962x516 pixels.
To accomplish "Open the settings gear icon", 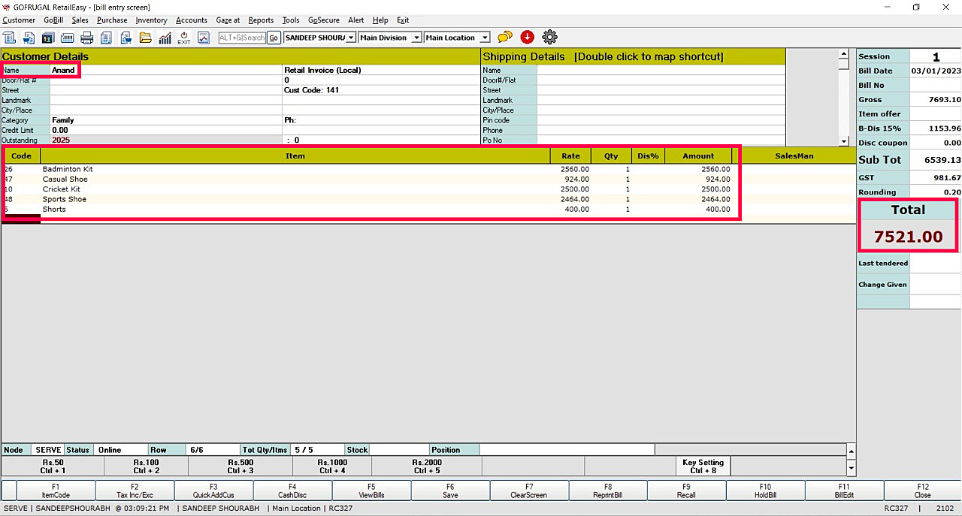I will click(x=549, y=37).
